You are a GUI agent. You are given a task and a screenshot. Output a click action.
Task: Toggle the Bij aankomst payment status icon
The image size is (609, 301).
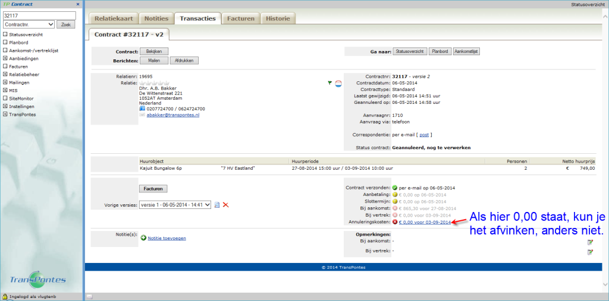click(395, 208)
